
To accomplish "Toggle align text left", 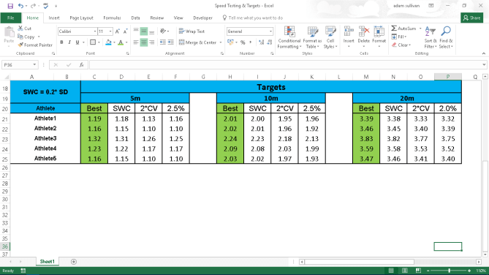I will (x=136, y=42).
